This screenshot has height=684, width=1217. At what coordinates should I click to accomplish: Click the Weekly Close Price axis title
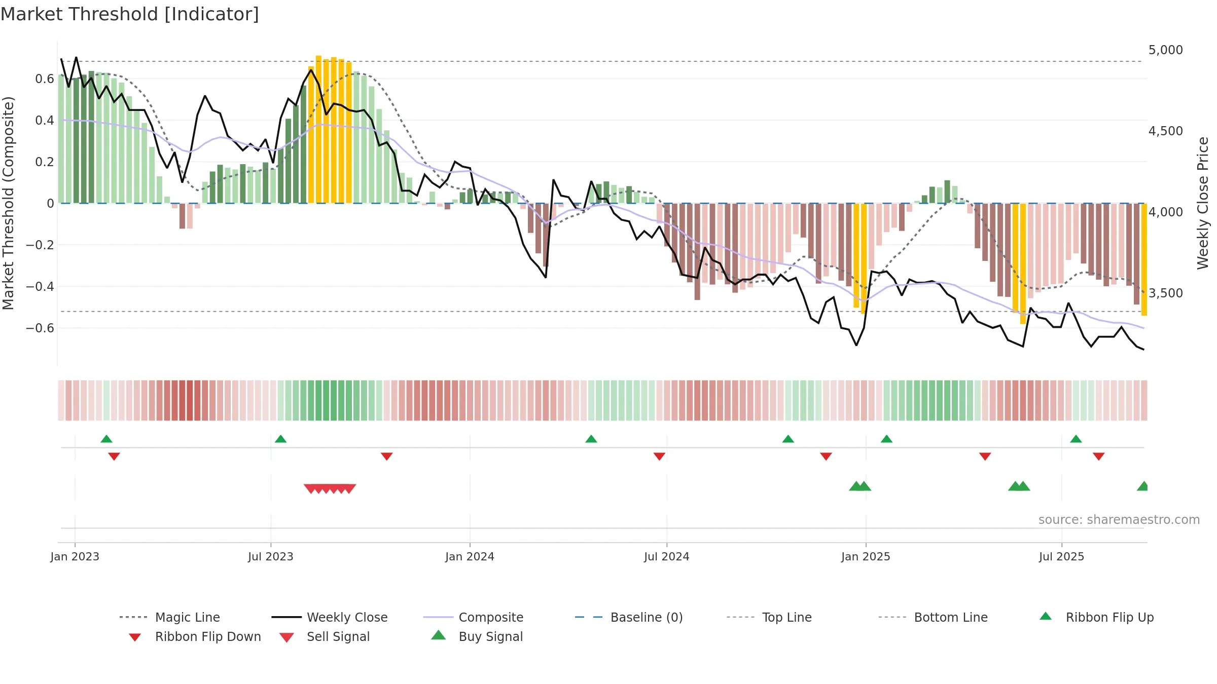point(1203,203)
